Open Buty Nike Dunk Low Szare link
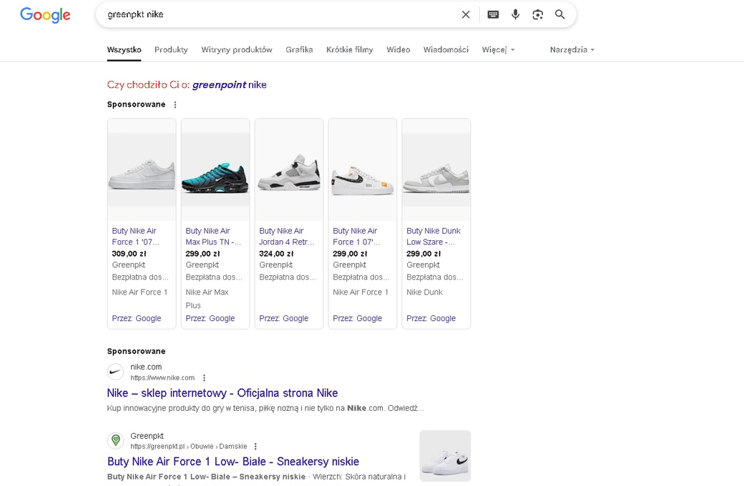The width and height of the screenshot is (744, 486). click(434, 236)
